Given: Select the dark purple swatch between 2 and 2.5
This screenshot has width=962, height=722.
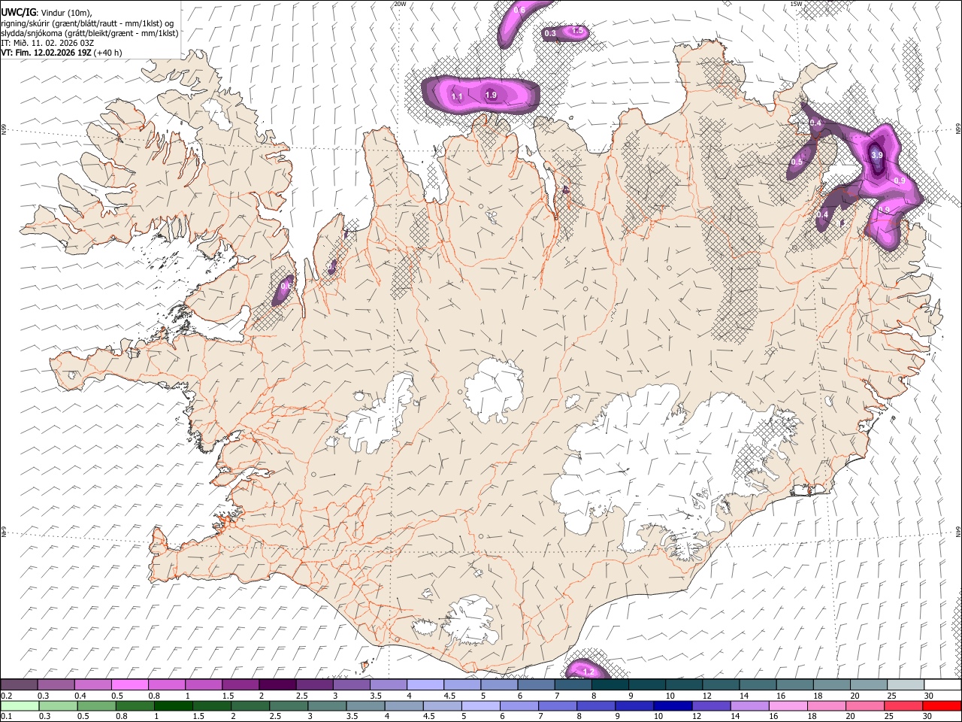Looking at the screenshot, I should click(277, 684).
